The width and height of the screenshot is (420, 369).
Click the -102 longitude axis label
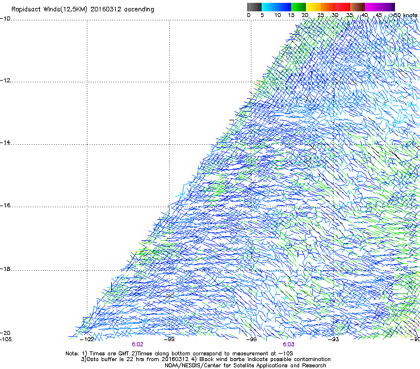(x=87, y=339)
